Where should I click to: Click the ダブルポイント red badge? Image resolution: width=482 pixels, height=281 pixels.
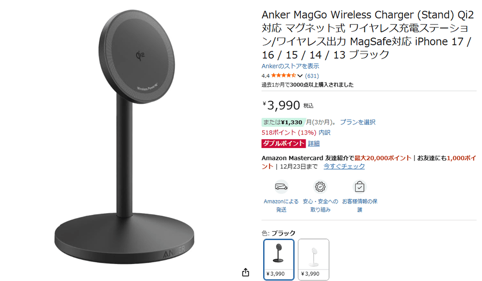(x=283, y=144)
